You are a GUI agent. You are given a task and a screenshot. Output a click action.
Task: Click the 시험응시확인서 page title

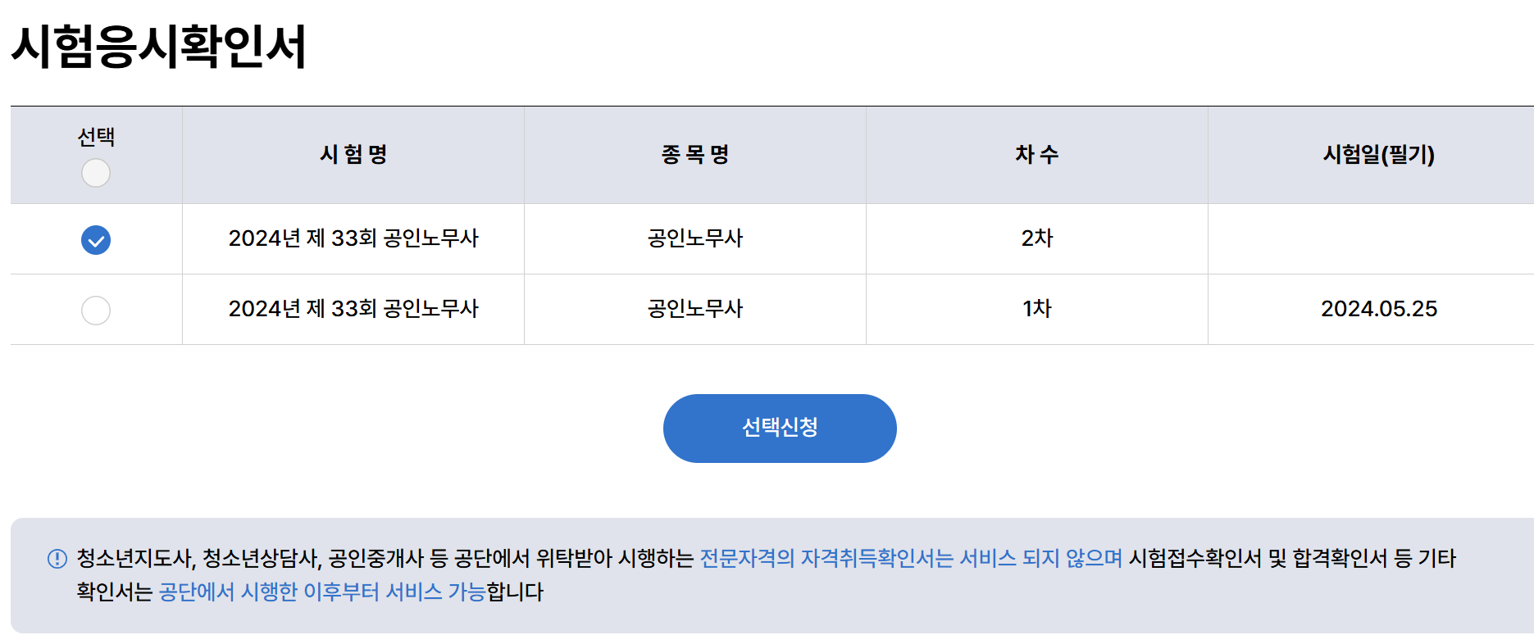click(159, 46)
